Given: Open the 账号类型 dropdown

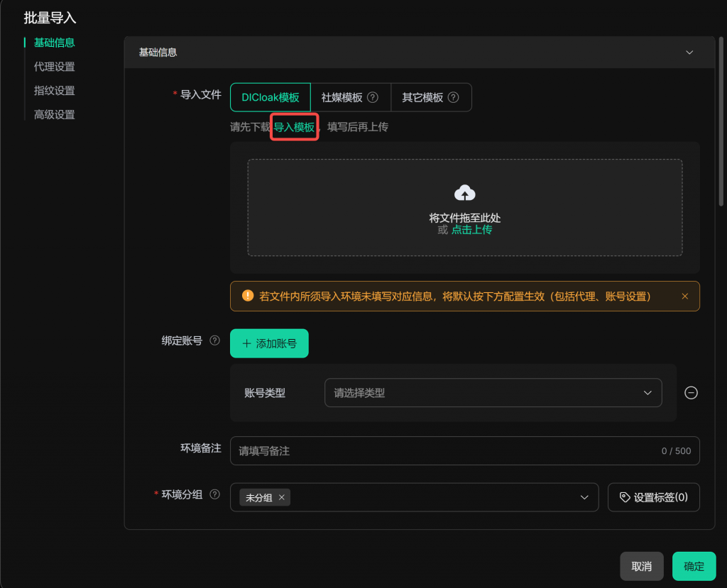Looking at the screenshot, I should (493, 393).
